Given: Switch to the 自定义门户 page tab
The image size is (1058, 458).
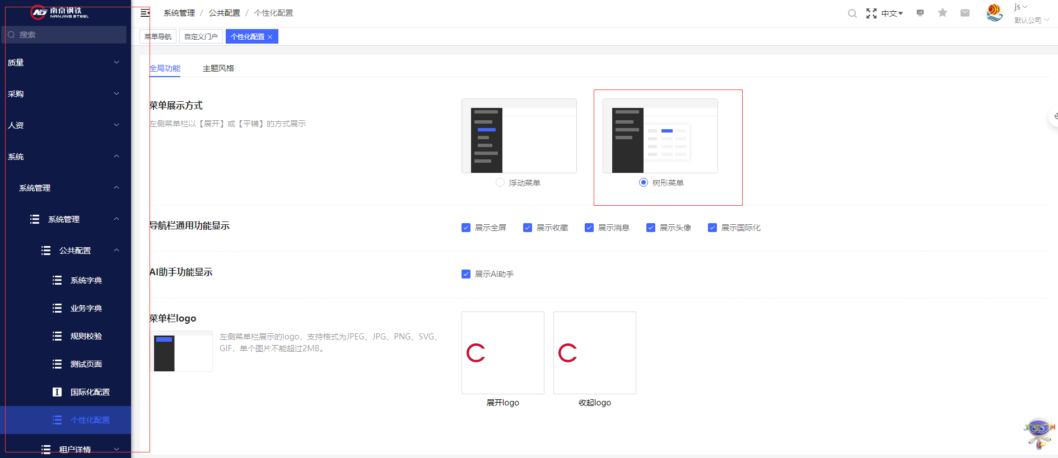Looking at the screenshot, I should [201, 36].
